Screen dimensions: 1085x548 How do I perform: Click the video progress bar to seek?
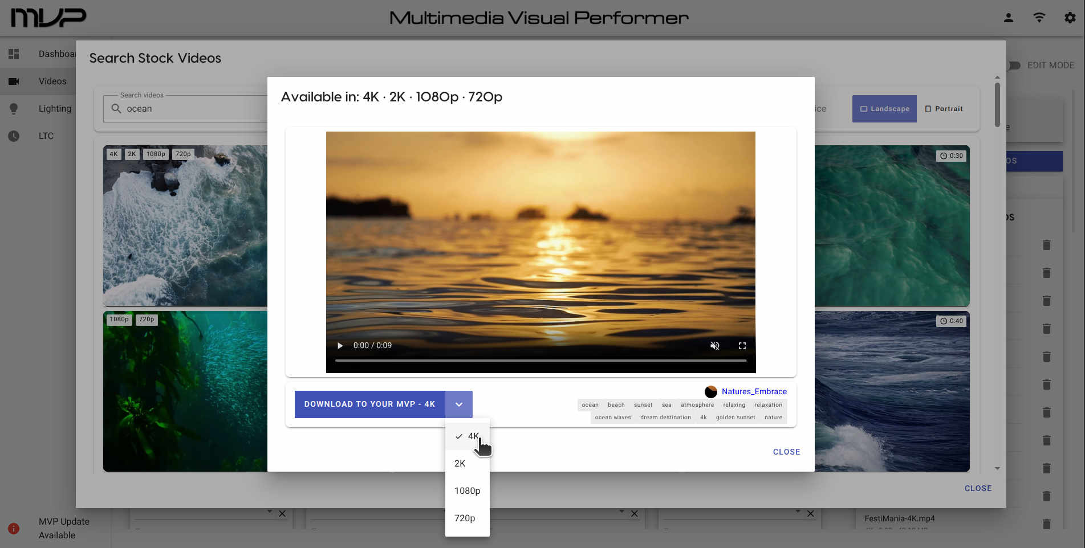(x=541, y=360)
